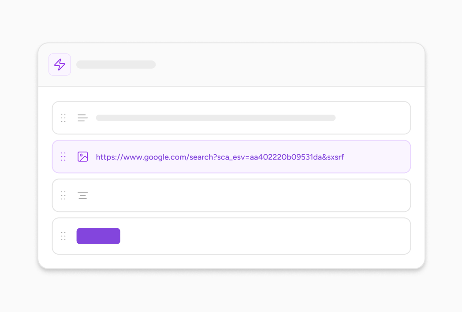This screenshot has width=462, height=312.
Task: Click the drag handle of the URL block
Action: (63, 156)
